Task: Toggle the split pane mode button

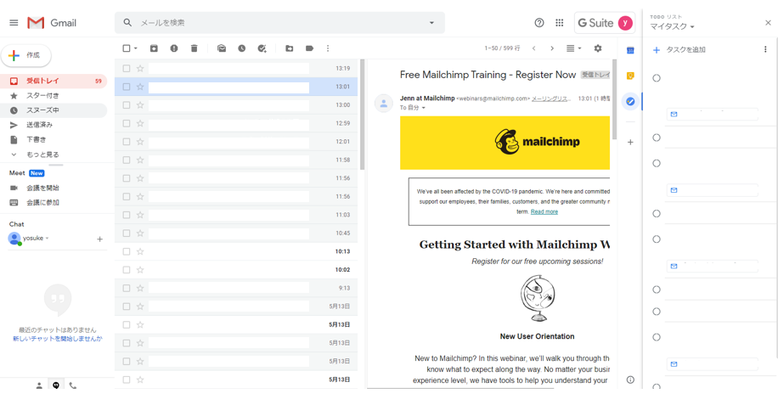Action: [x=571, y=48]
